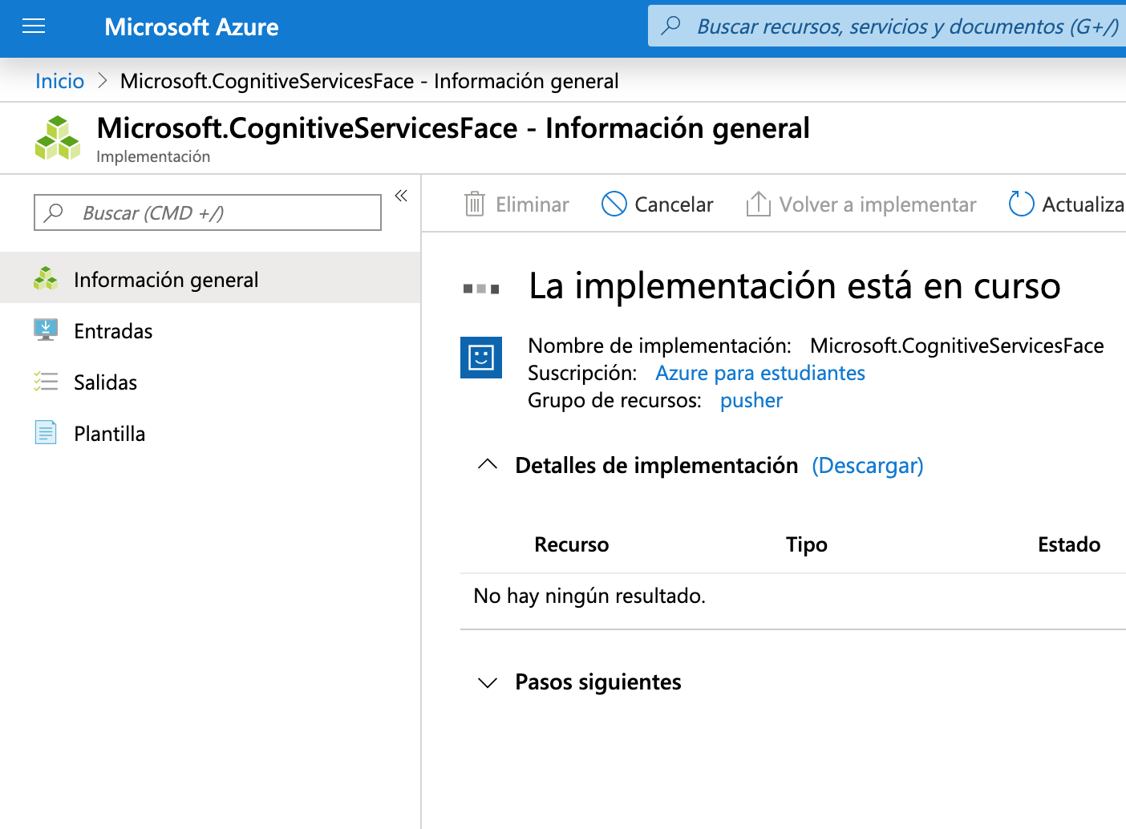Collapse the sidebar with double chevron

(401, 196)
